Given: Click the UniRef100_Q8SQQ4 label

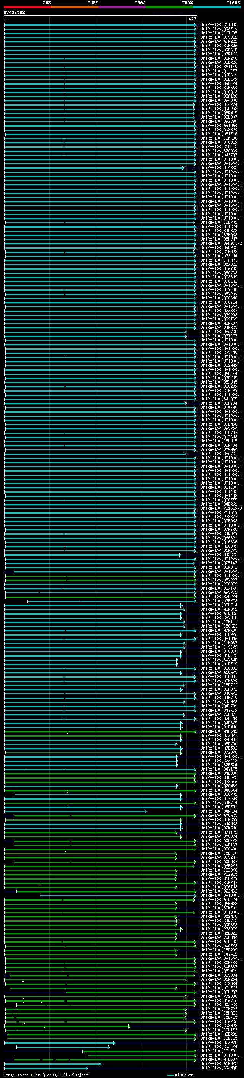Looking at the screenshot, I should (x=219, y=976).
